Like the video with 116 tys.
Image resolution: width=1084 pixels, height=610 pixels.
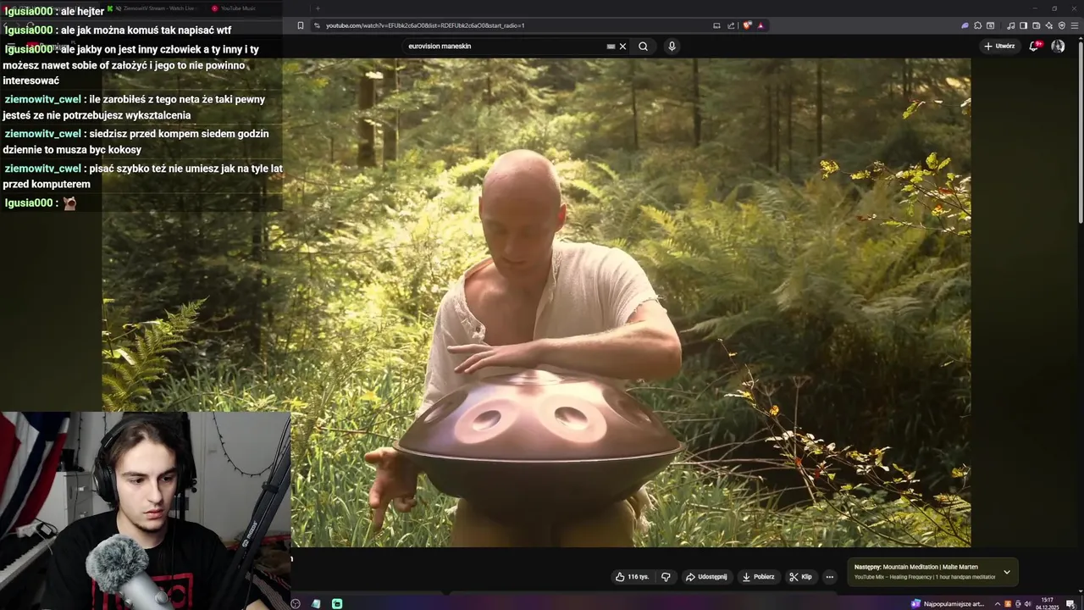point(632,577)
